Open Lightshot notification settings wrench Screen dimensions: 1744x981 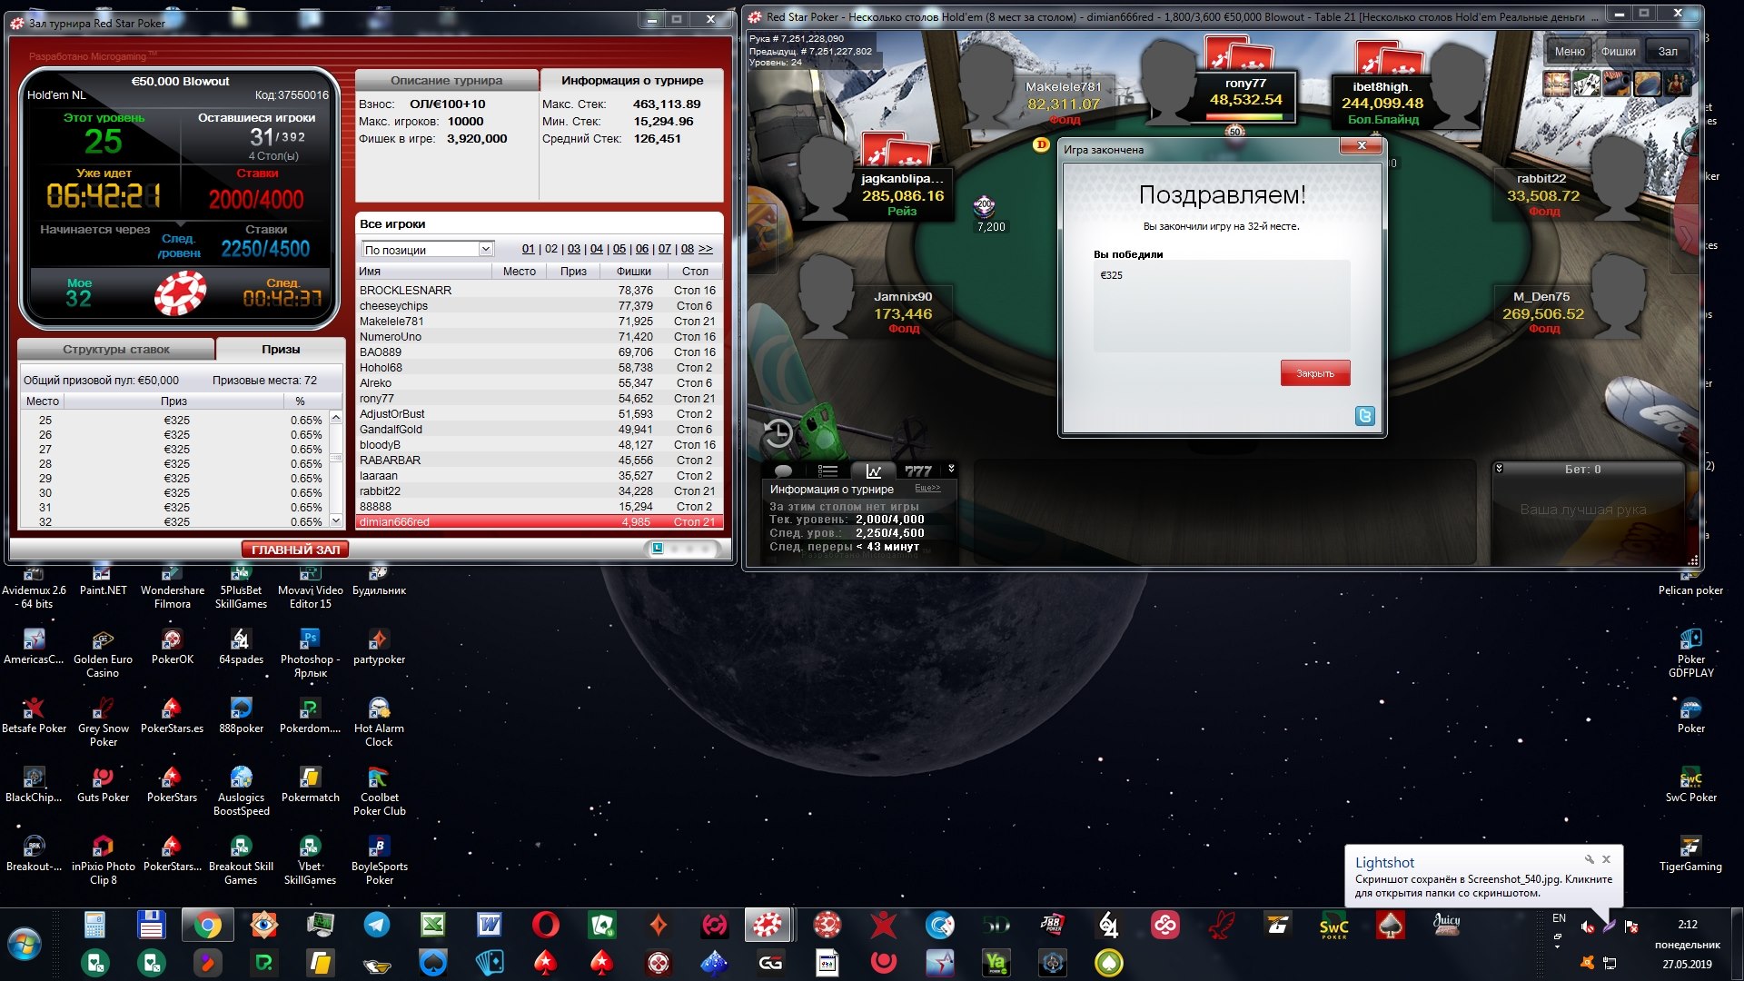(x=1589, y=859)
